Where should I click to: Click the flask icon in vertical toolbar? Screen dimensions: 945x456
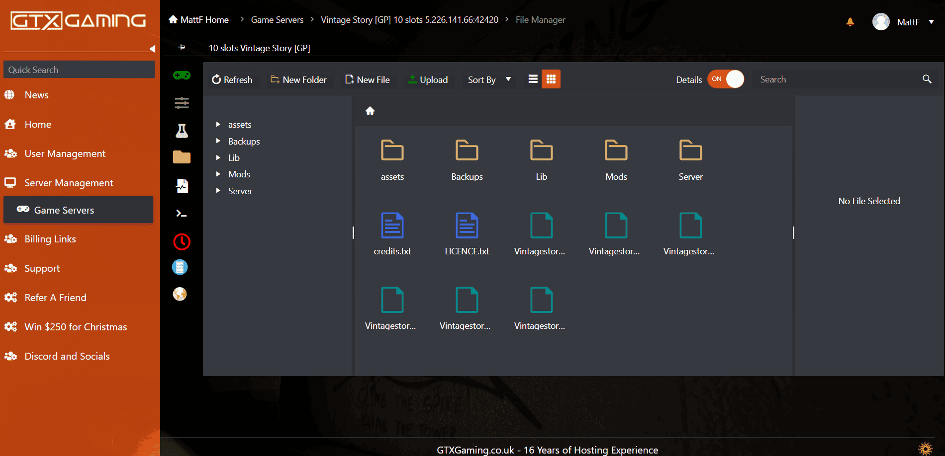[182, 131]
